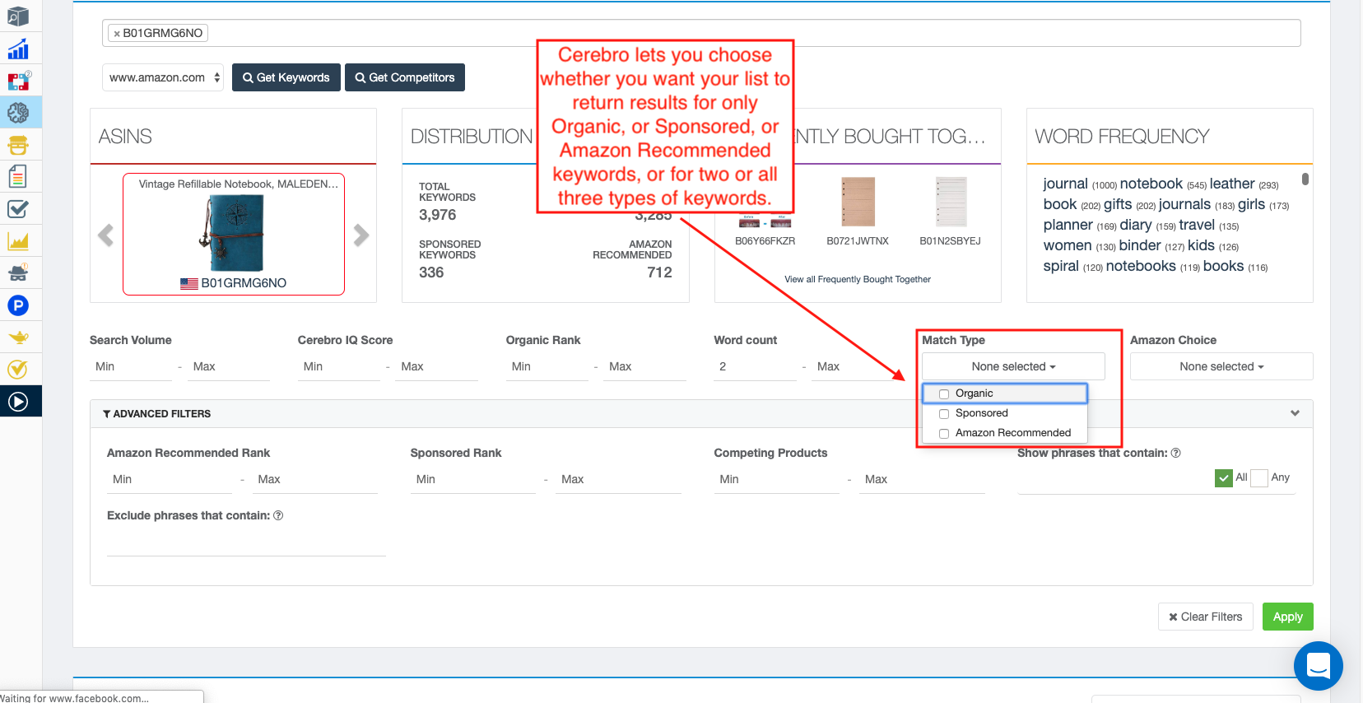
Task: Open the Match Type dropdown
Action: click(1012, 366)
